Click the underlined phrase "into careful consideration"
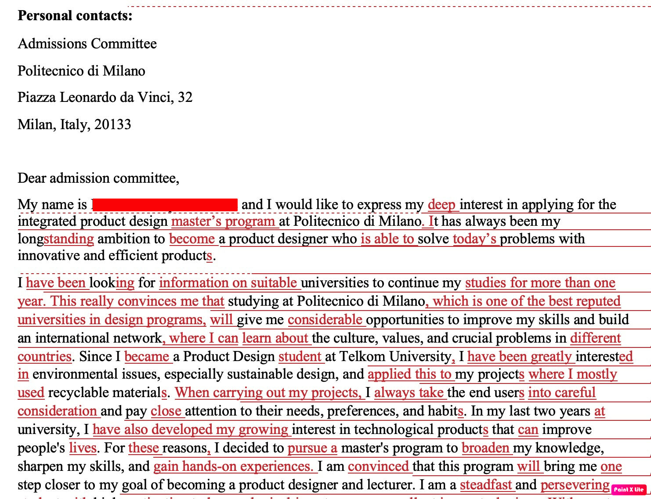Viewport: 651px width, 499px height. point(561,392)
